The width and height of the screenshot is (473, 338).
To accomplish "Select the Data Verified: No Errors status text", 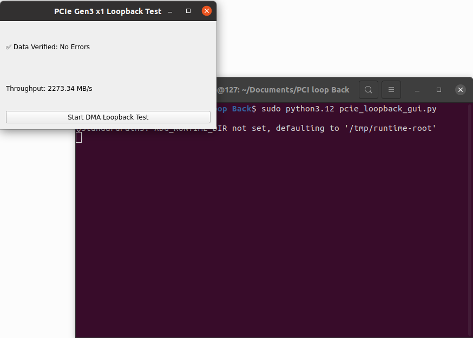I will pos(51,47).
